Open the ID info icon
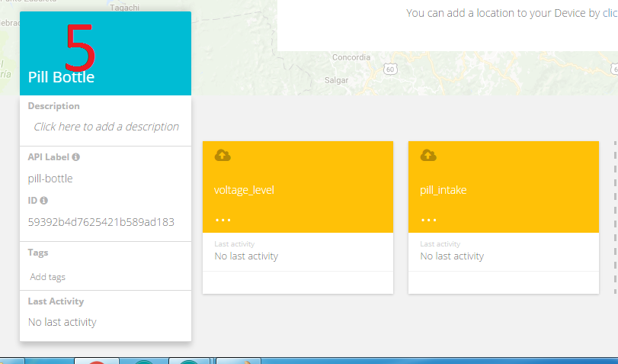 coord(43,201)
